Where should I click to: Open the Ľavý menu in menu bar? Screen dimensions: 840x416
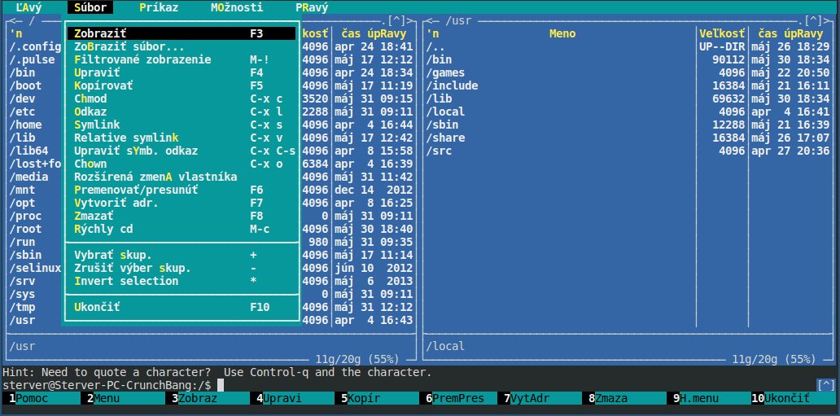pyautogui.click(x=28, y=7)
